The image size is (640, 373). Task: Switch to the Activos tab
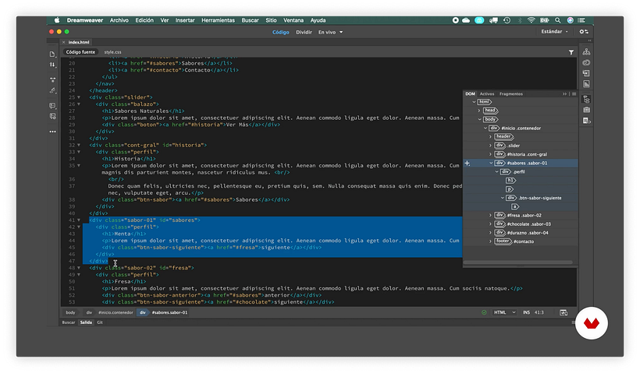click(487, 93)
